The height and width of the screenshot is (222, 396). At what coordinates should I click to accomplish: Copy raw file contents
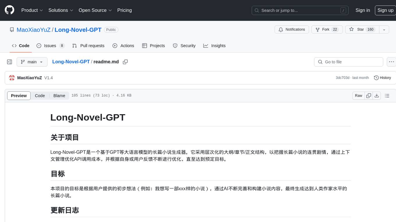click(369, 96)
